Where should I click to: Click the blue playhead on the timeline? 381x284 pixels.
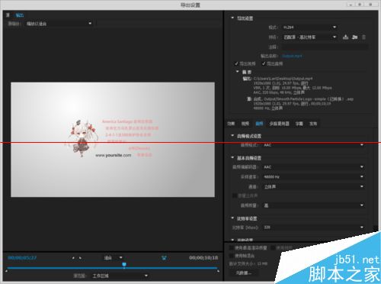[124, 265]
